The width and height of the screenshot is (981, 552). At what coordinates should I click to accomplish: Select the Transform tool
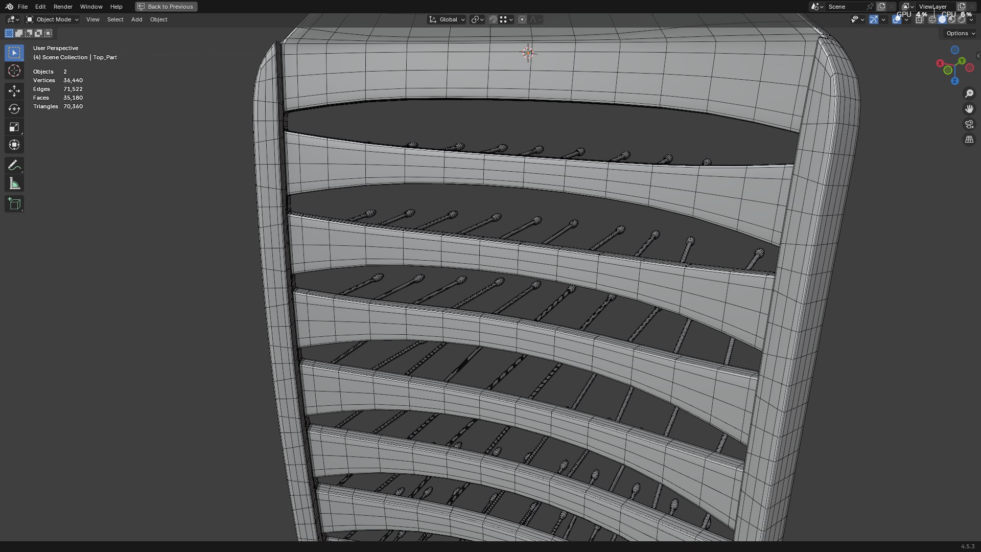14,145
